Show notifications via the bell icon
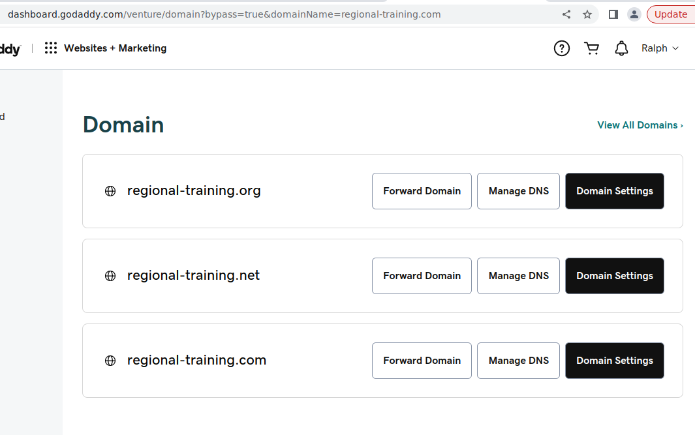This screenshot has height=435, width=695. click(622, 48)
